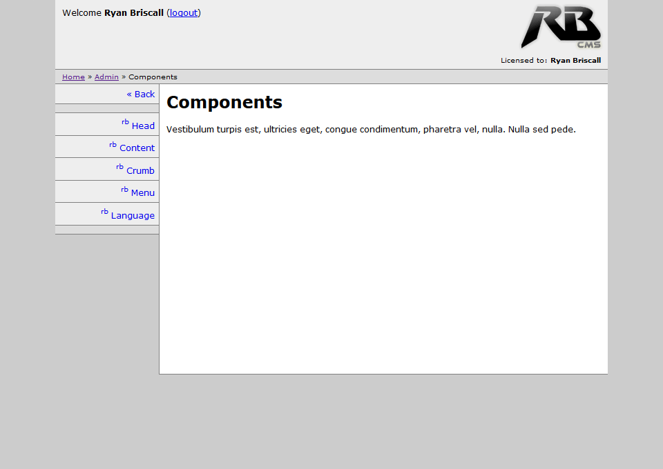Click the Ryan Briscall name in welcome message

[134, 13]
